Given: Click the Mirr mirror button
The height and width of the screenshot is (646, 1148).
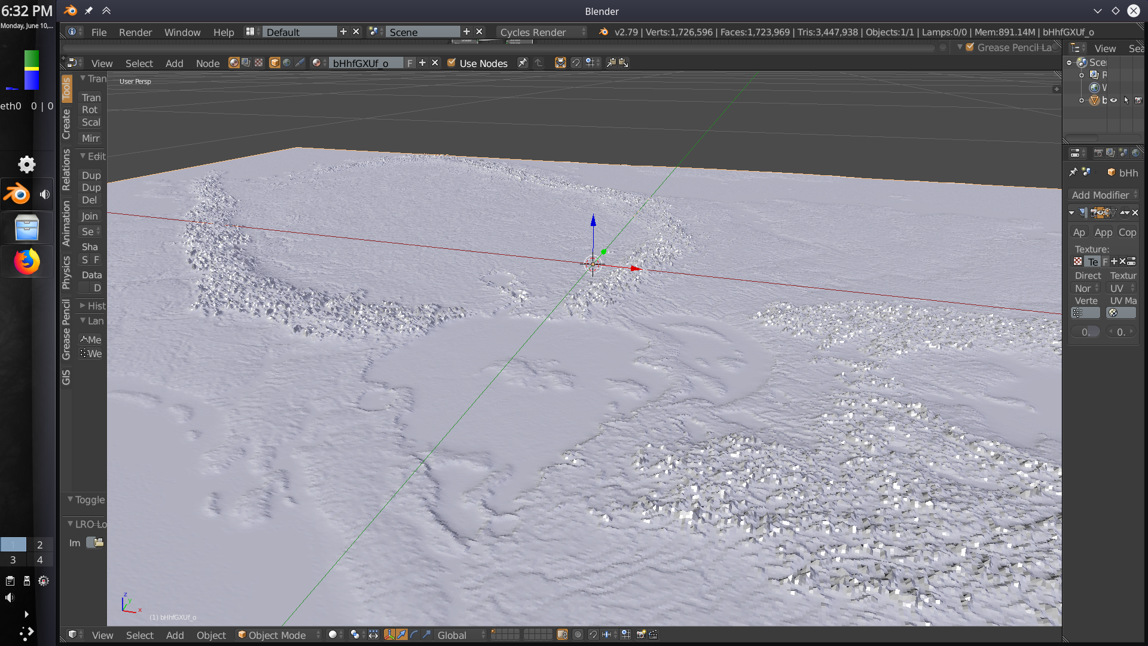Looking at the screenshot, I should coord(90,138).
